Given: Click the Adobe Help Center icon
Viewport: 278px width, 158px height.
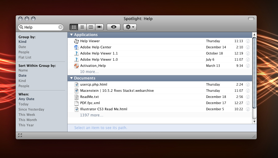Looking at the screenshot, I should coord(77,47).
